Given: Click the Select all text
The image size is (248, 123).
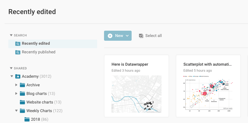Looking at the screenshot, I should [153, 36].
